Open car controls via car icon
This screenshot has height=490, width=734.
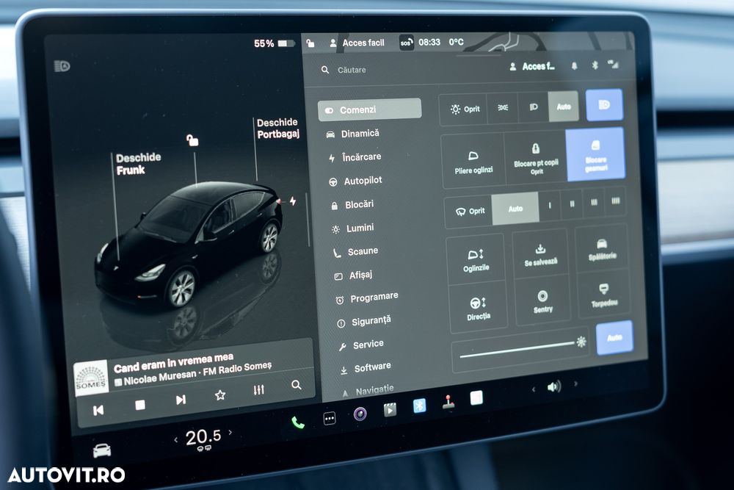pos(102,450)
